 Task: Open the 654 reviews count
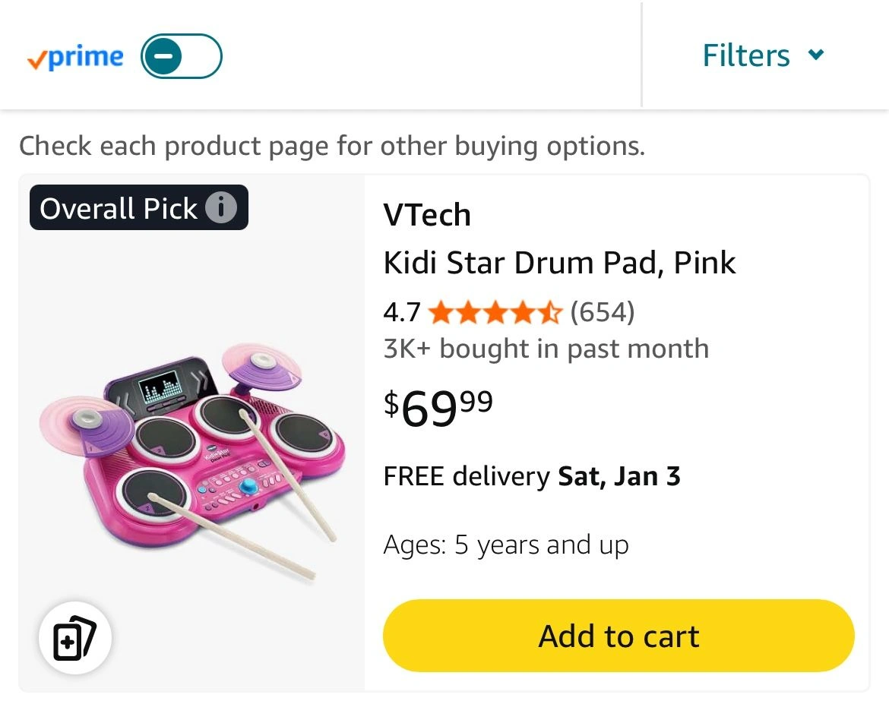point(602,312)
